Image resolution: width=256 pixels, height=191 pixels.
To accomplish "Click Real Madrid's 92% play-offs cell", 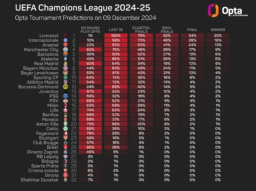I will (x=90, y=64).
